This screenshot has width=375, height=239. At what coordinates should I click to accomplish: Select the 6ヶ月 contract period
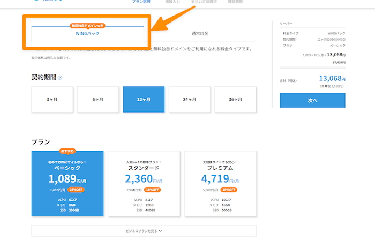click(x=97, y=100)
